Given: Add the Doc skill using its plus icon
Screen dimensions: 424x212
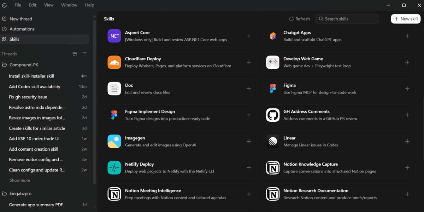Looking at the screenshot, I should point(249,89).
